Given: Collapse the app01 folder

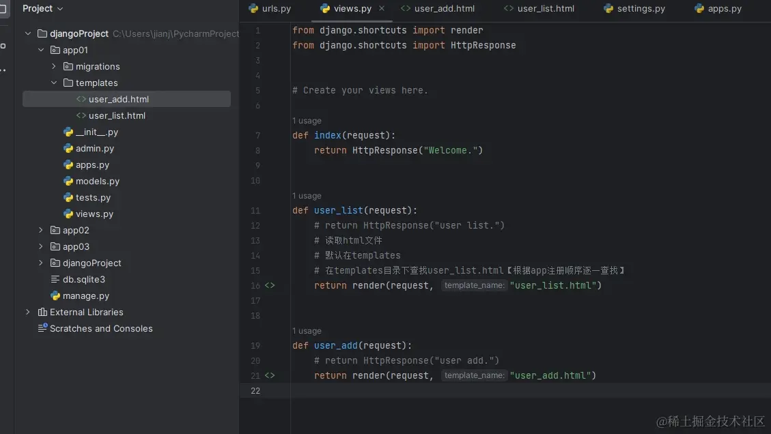Looking at the screenshot, I should tap(41, 50).
